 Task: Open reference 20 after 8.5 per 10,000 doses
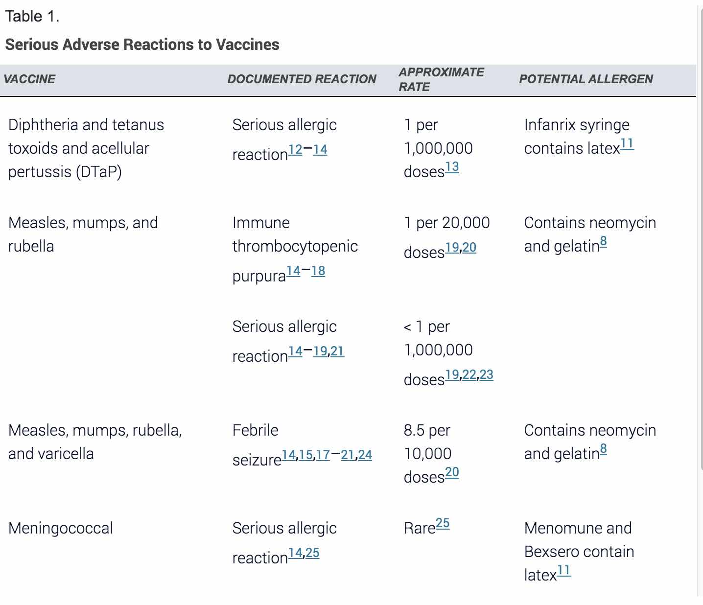click(452, 472)
